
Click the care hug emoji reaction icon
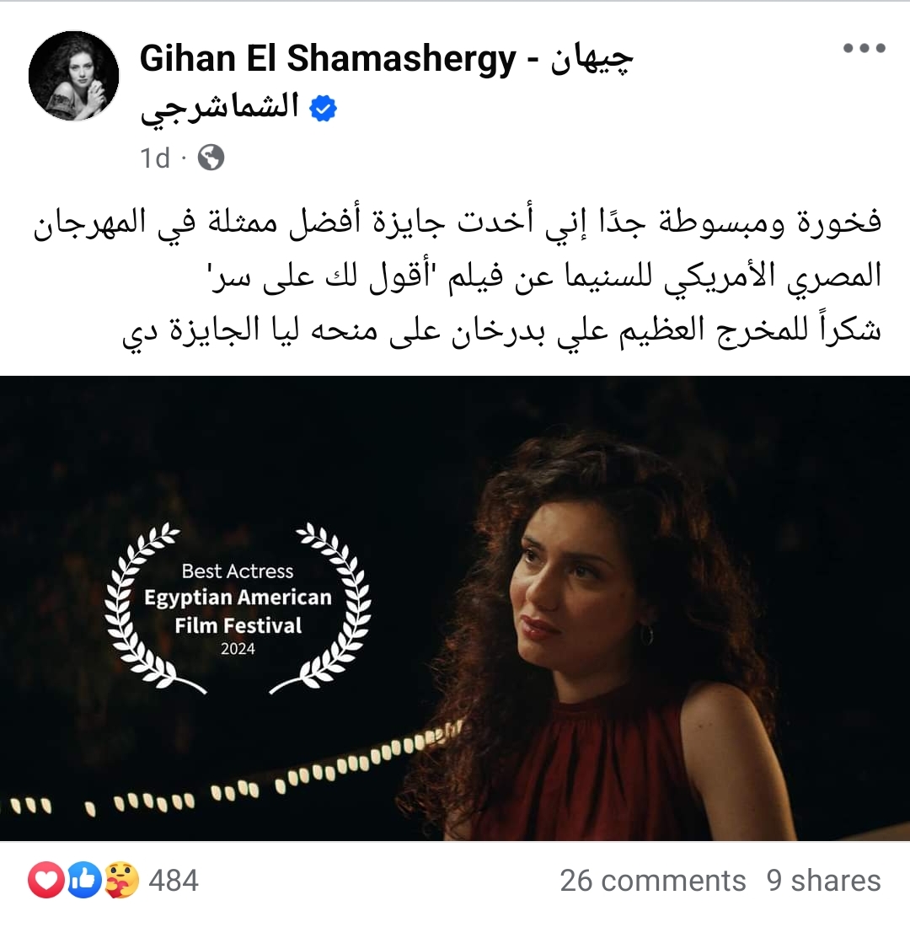point(120,881)
